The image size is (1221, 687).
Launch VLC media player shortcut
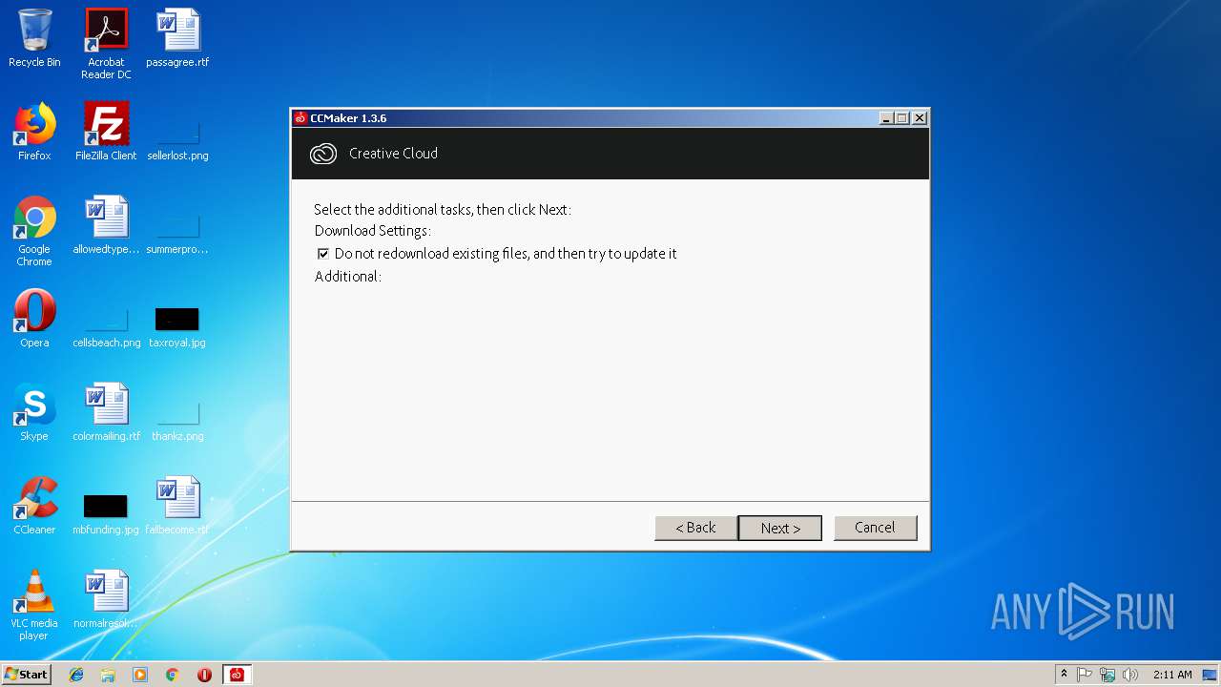tap(34, 605)
